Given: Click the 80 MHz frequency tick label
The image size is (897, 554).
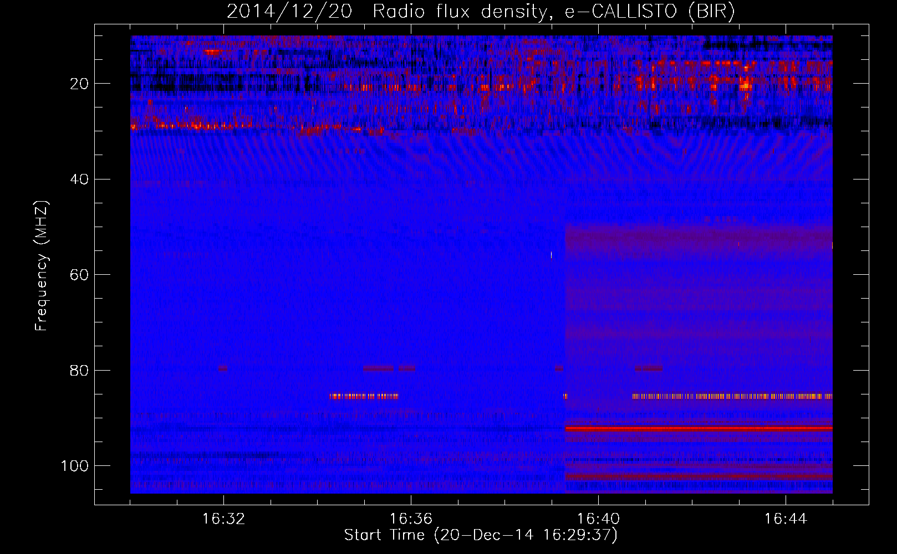Looking at the screenshot, I should [x=79, y=370].
